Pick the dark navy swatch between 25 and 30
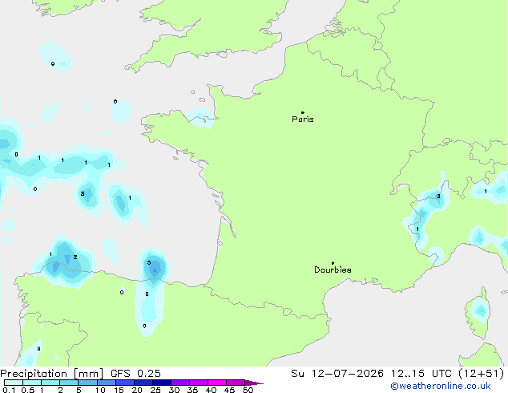Image resolution: width=508 pixels, height=393 pixels. [162, 383]
